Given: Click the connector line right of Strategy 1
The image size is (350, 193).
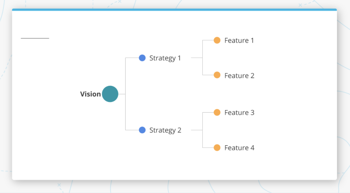Looking at the screenshot, I should point(197,58).
